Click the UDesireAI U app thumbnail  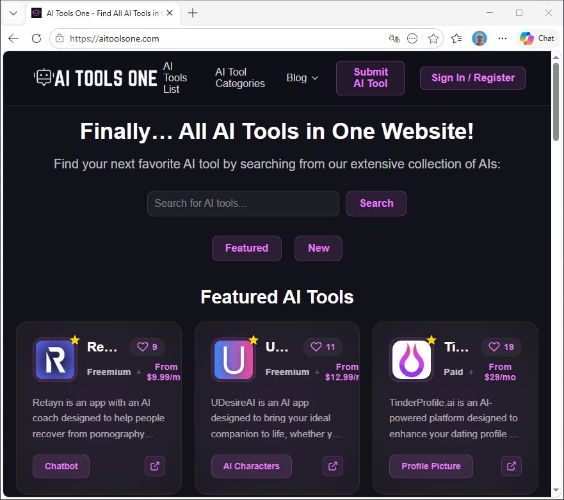click(x=234, y=359)
